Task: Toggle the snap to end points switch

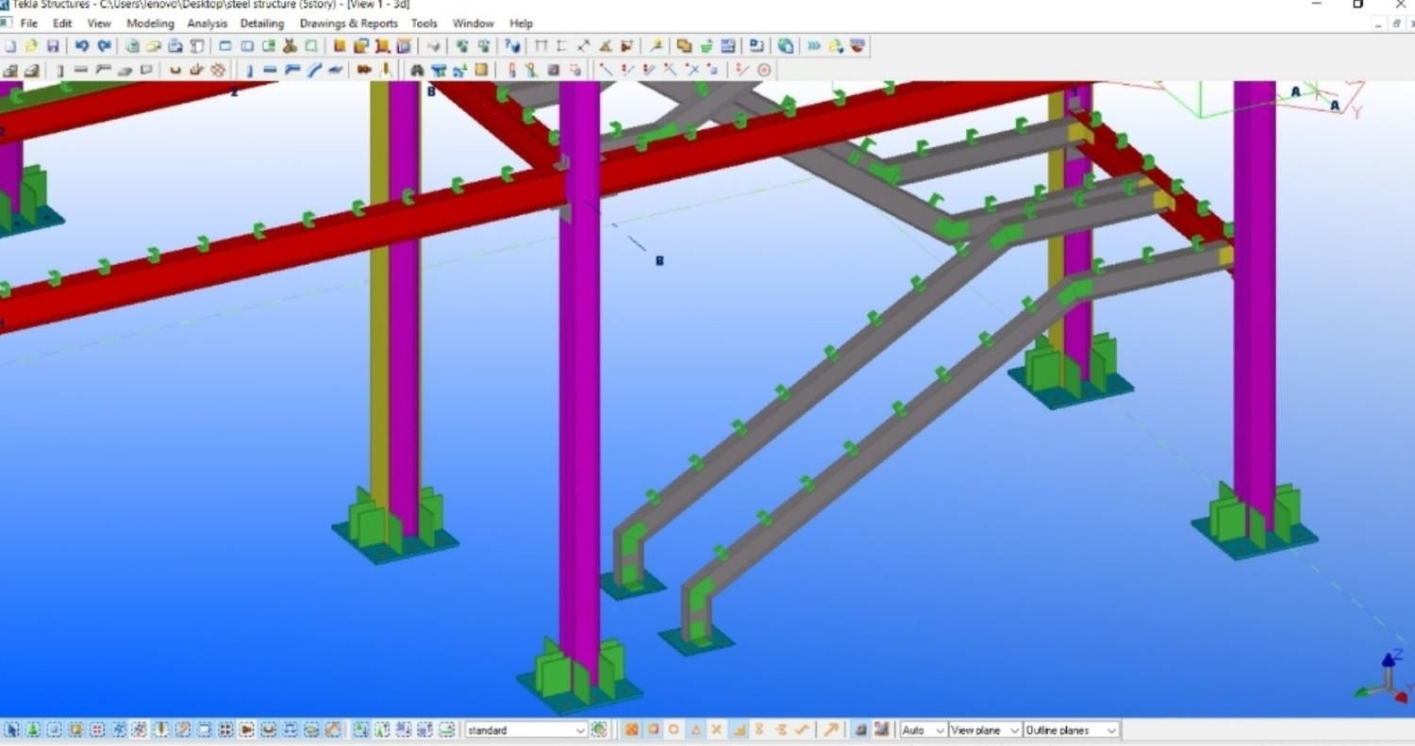Action: pos(631,730)
